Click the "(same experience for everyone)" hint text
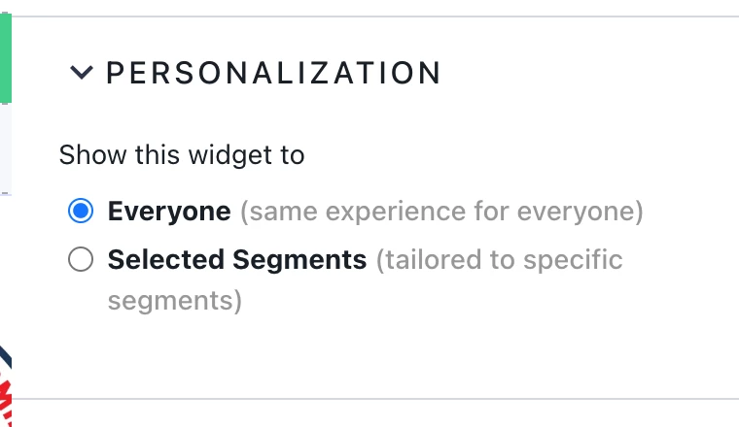The width and height of the screenshot is (739, 427). click(441, 212)
